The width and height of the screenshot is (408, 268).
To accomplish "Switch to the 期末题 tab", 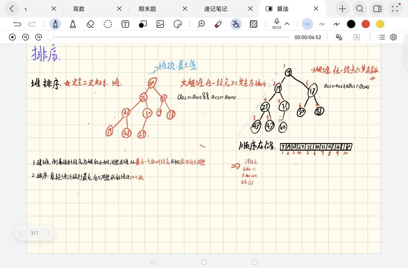I will (147, 9).
